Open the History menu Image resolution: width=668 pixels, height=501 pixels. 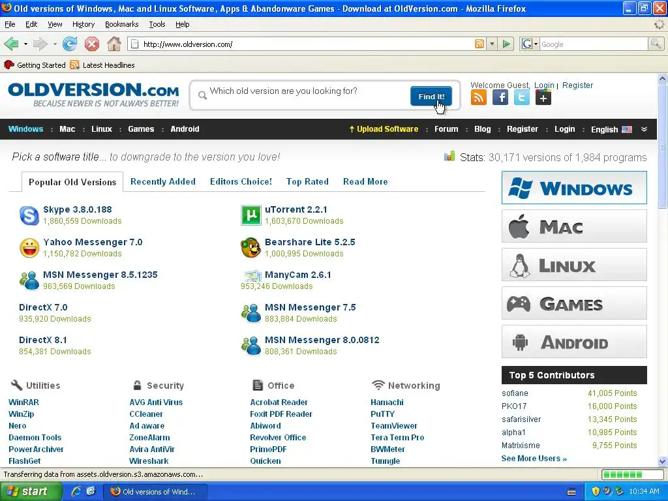pos(83,24)
